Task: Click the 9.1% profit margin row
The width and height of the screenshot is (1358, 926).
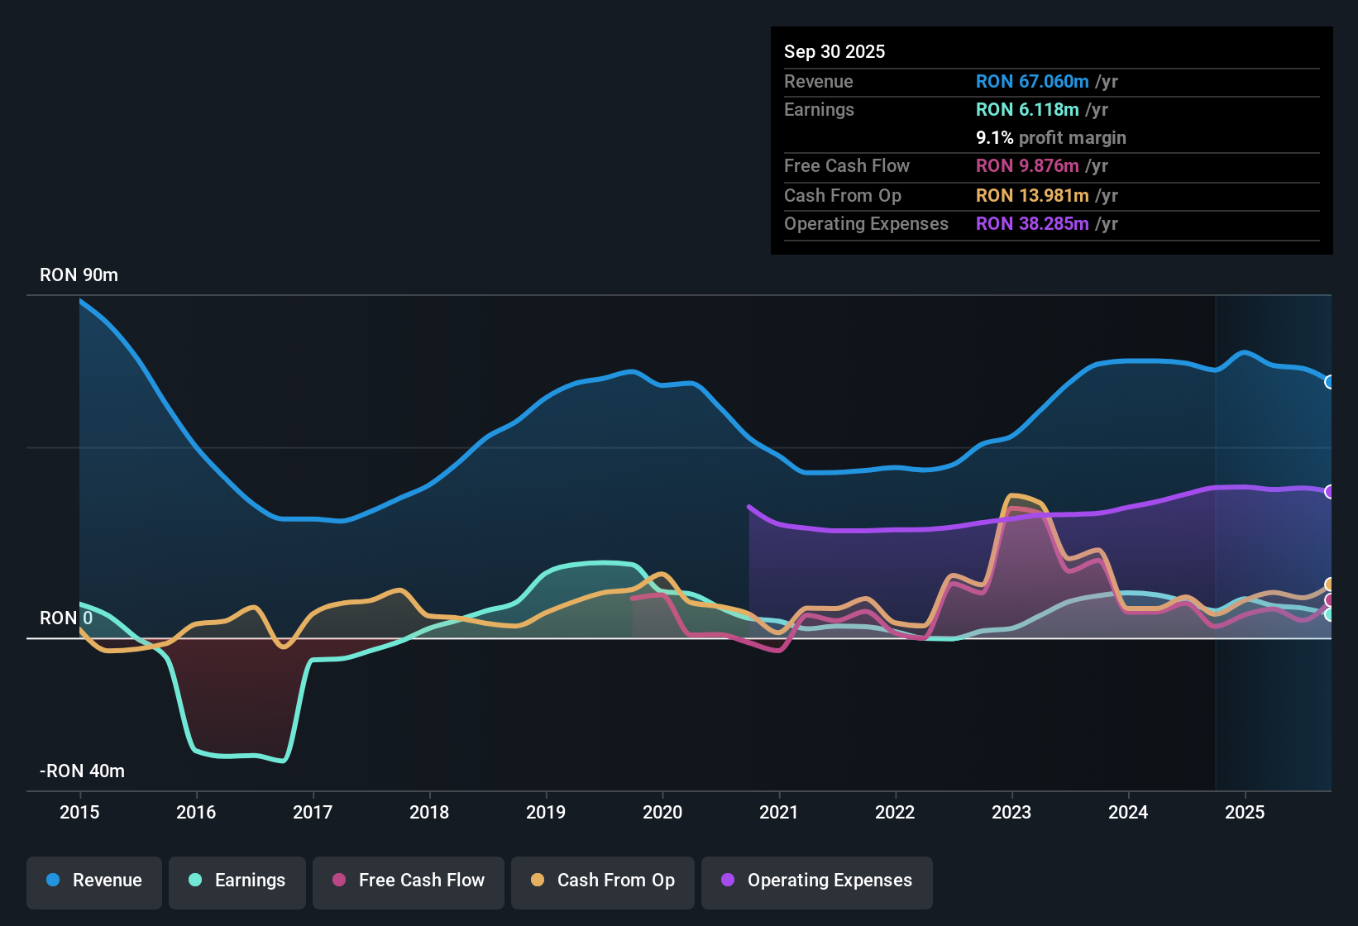Action: (x=1051, y=137)
